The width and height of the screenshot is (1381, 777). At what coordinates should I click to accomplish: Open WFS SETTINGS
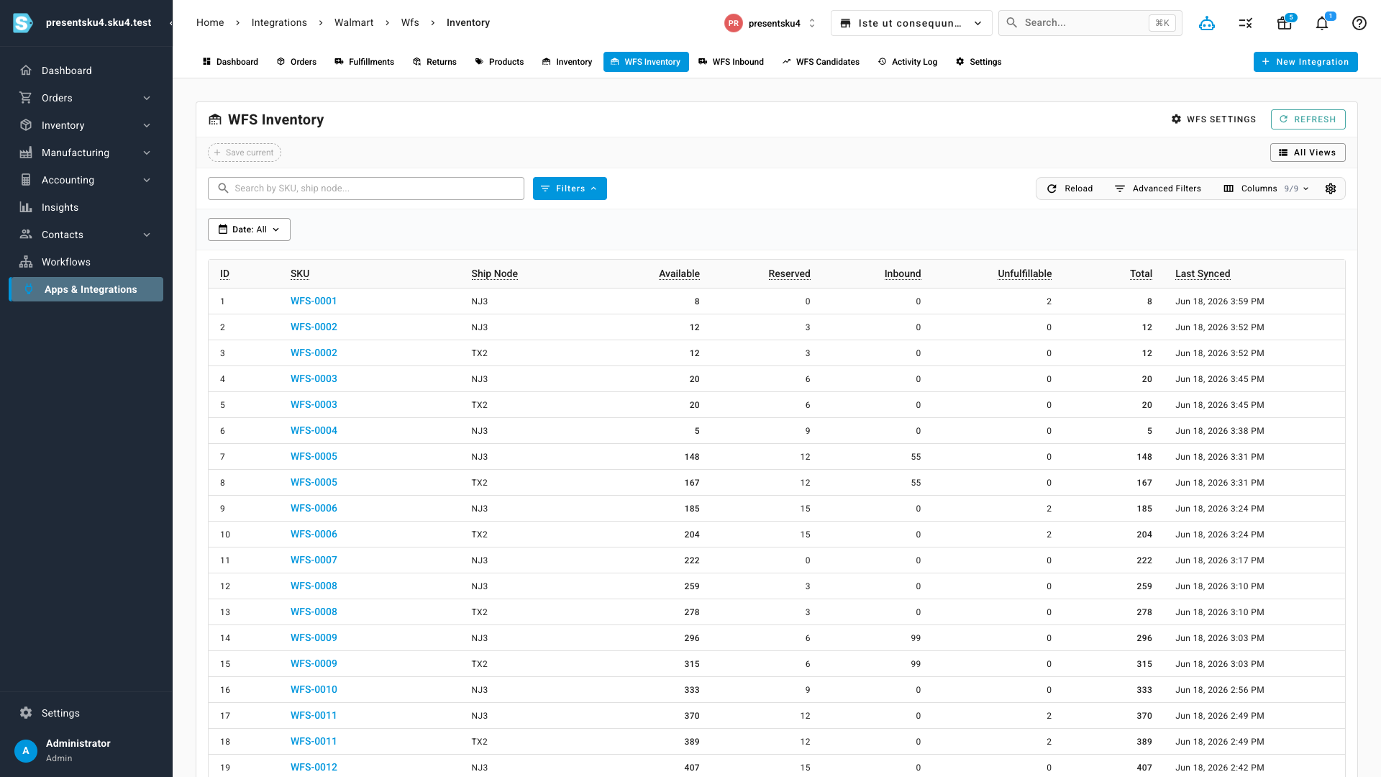click(1213, 119)
